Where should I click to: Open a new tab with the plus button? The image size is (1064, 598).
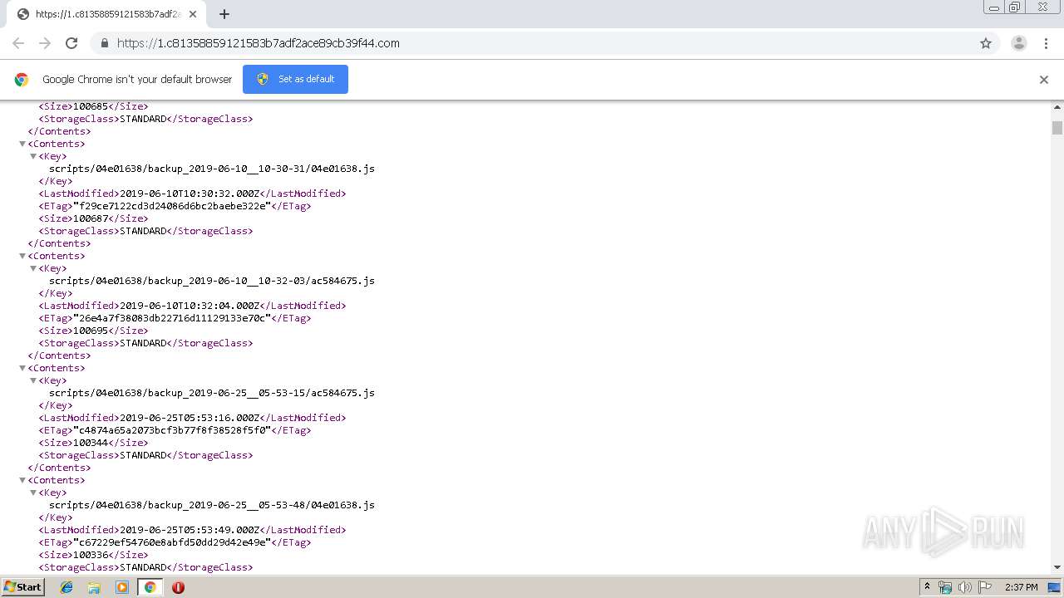(224, 14)
